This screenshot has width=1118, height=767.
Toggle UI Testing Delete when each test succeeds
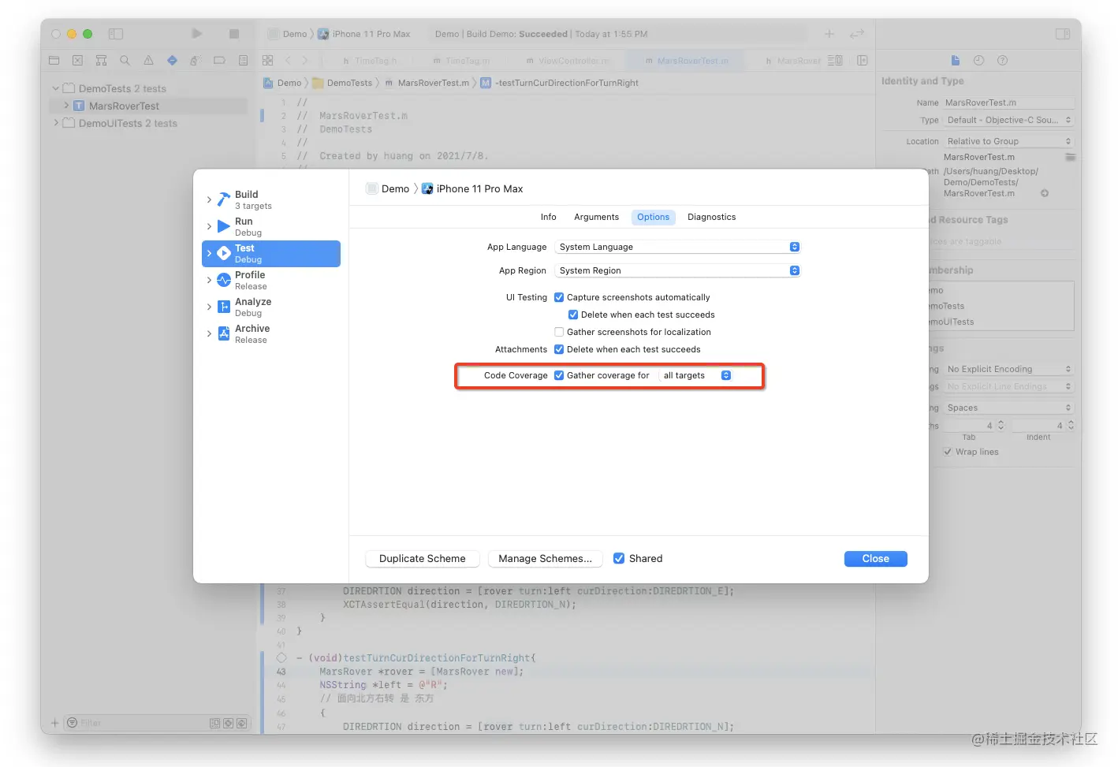tap(573, 315)
